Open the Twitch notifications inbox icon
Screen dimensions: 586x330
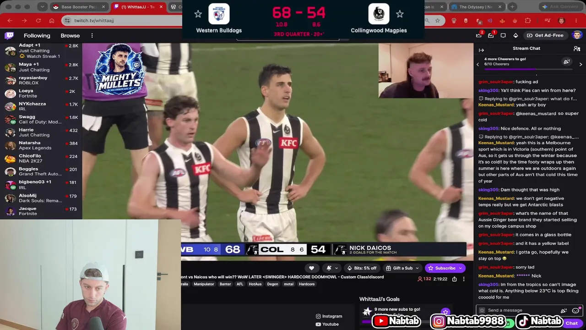pos(491,35)
